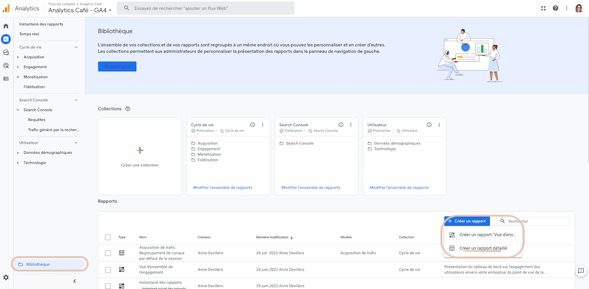589x289 pixels.
Task: Click the search magnifier in top search bar
Action: click(127, 8)
